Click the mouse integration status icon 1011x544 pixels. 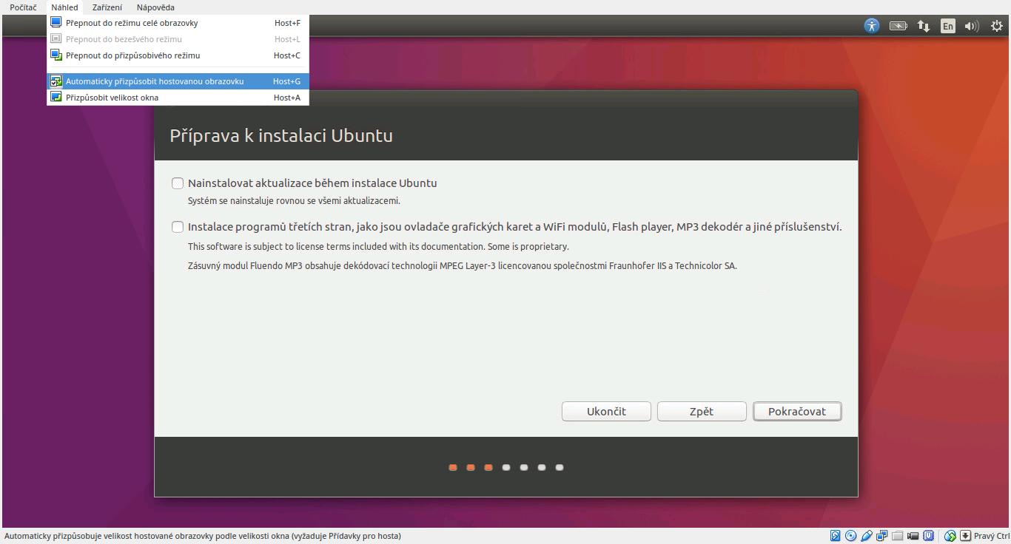point(950,536)
